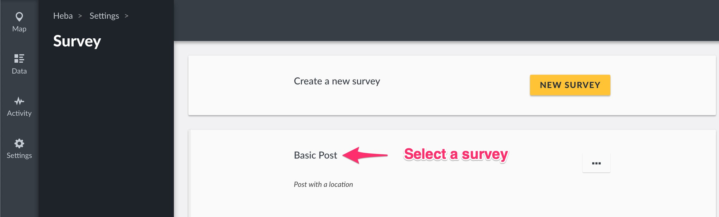Click the Settings label in sidebar
This screenshot has width=719, height=217.
pyautogui.click(x=19, y=155)
